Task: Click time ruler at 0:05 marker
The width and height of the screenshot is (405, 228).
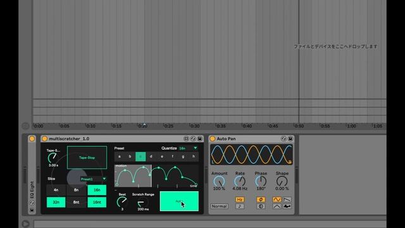Action: 65,126
